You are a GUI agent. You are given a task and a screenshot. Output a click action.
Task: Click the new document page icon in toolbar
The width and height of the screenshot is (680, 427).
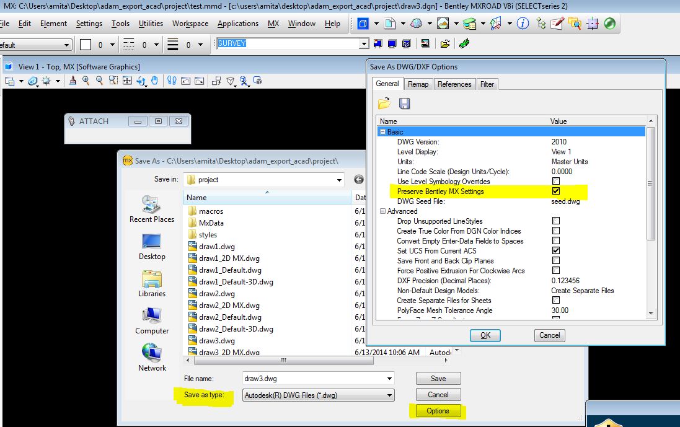[390, 24]
